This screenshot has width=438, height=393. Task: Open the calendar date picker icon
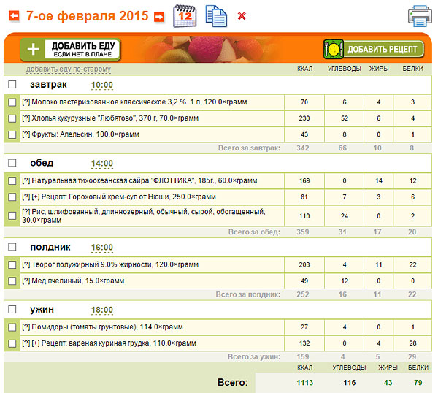click(x=184, y=15)
